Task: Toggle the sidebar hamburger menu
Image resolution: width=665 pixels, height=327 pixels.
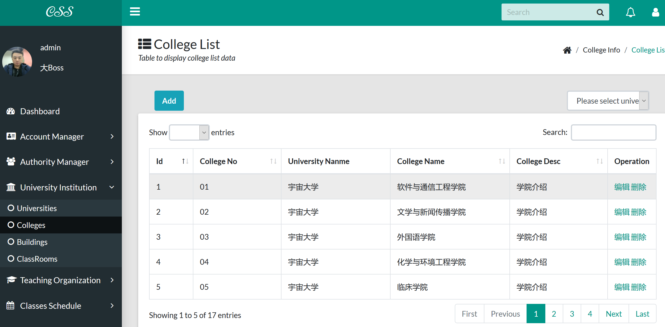Action: tap(135, 12)
